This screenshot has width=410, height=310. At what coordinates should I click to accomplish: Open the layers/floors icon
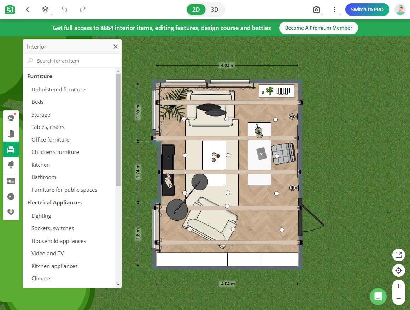point(45,10)
